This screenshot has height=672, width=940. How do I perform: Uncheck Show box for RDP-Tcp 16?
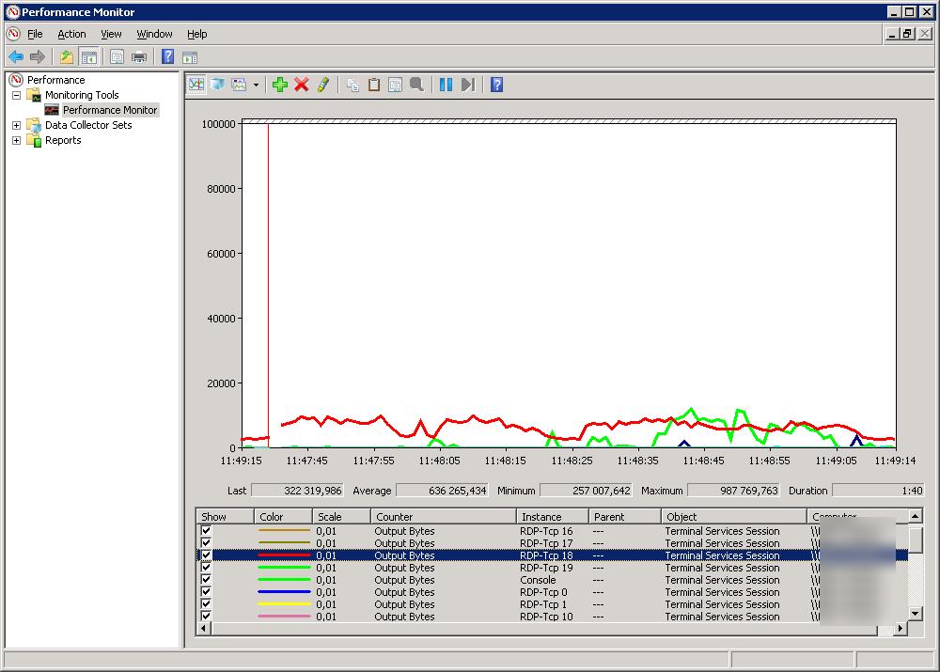[206, 531]
